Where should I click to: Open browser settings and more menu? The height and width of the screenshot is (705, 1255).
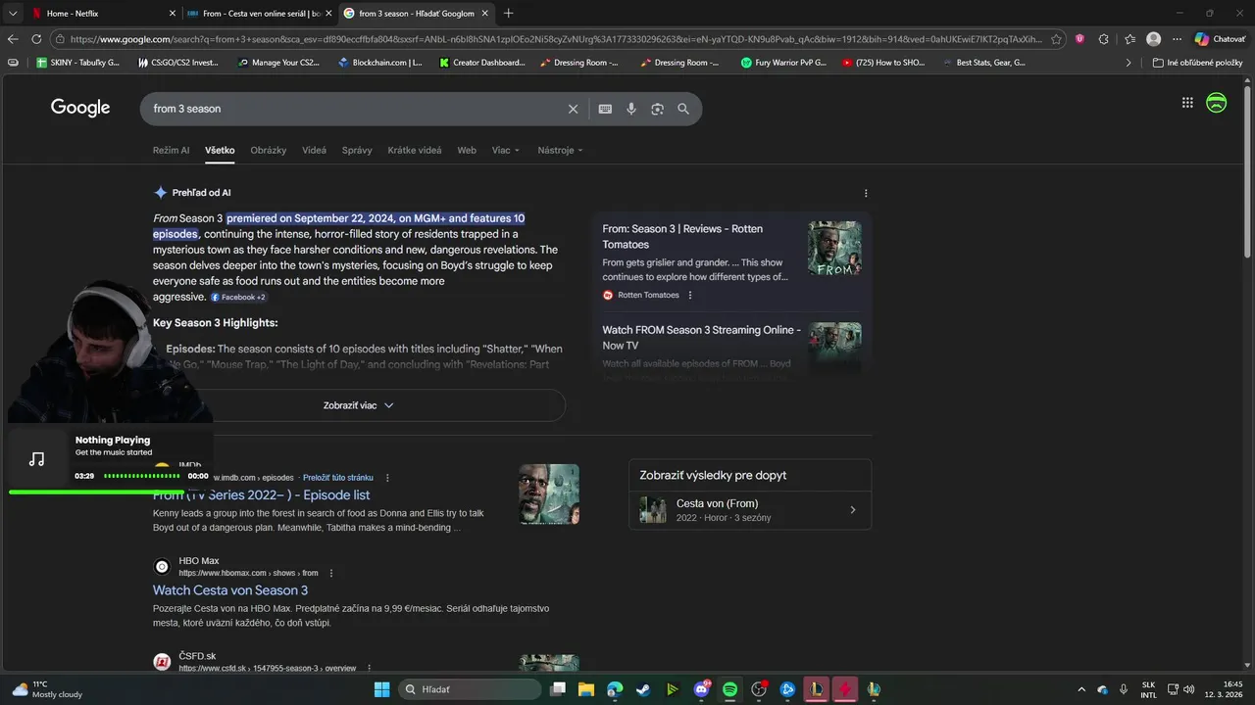pos(1178,39)
